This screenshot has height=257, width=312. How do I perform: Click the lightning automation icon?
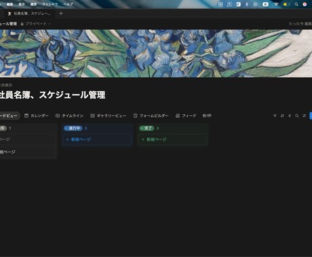coord(290,116)
